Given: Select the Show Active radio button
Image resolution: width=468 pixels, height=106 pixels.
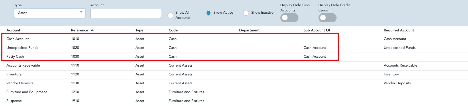Looking at the screenshot, I should (209, 13).
